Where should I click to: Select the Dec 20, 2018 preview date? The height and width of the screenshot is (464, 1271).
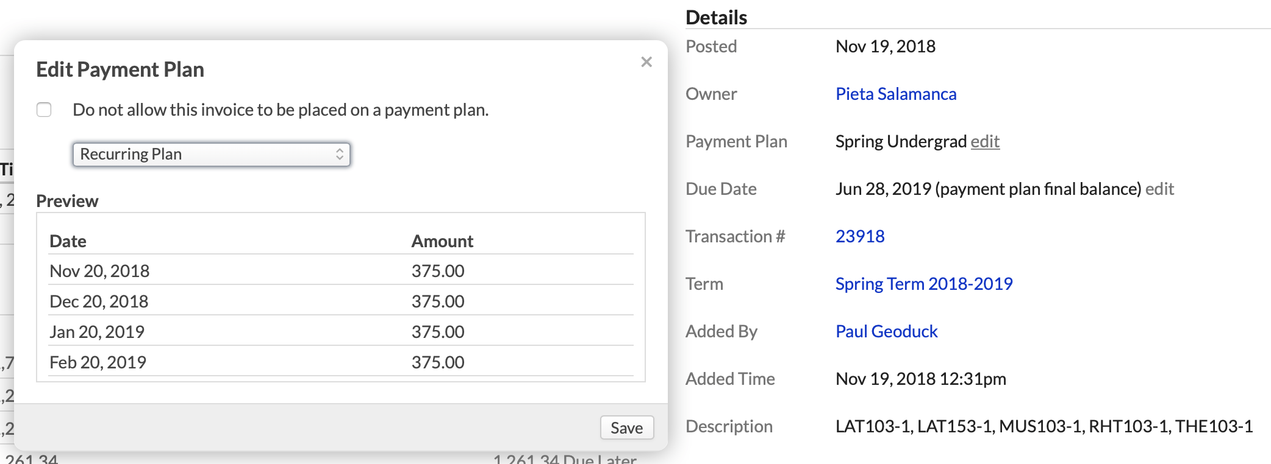(99, 301)
